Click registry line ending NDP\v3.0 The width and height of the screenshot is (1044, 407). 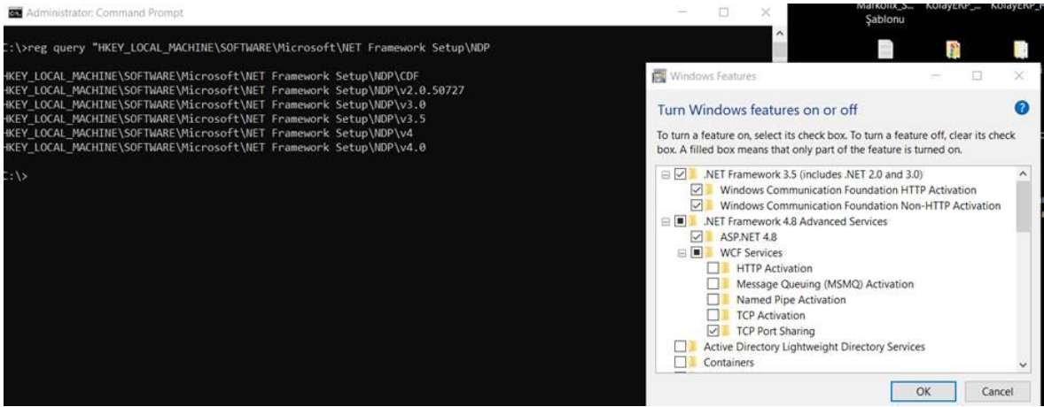[x=214, y=104]
